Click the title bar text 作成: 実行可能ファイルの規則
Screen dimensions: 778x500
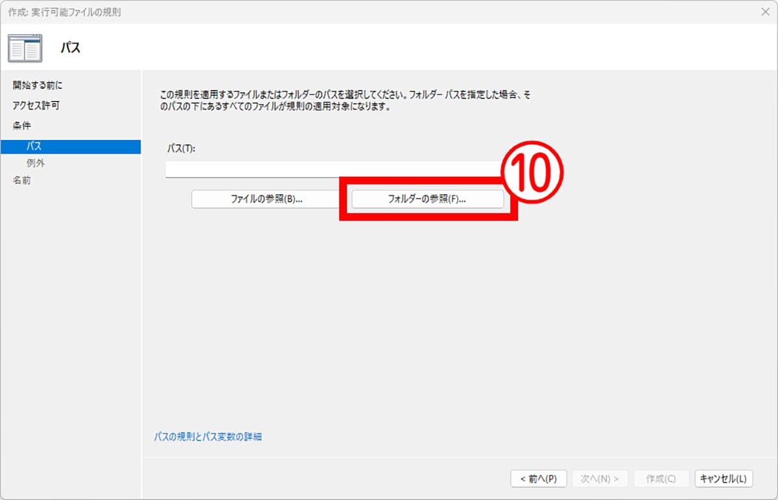64,12
